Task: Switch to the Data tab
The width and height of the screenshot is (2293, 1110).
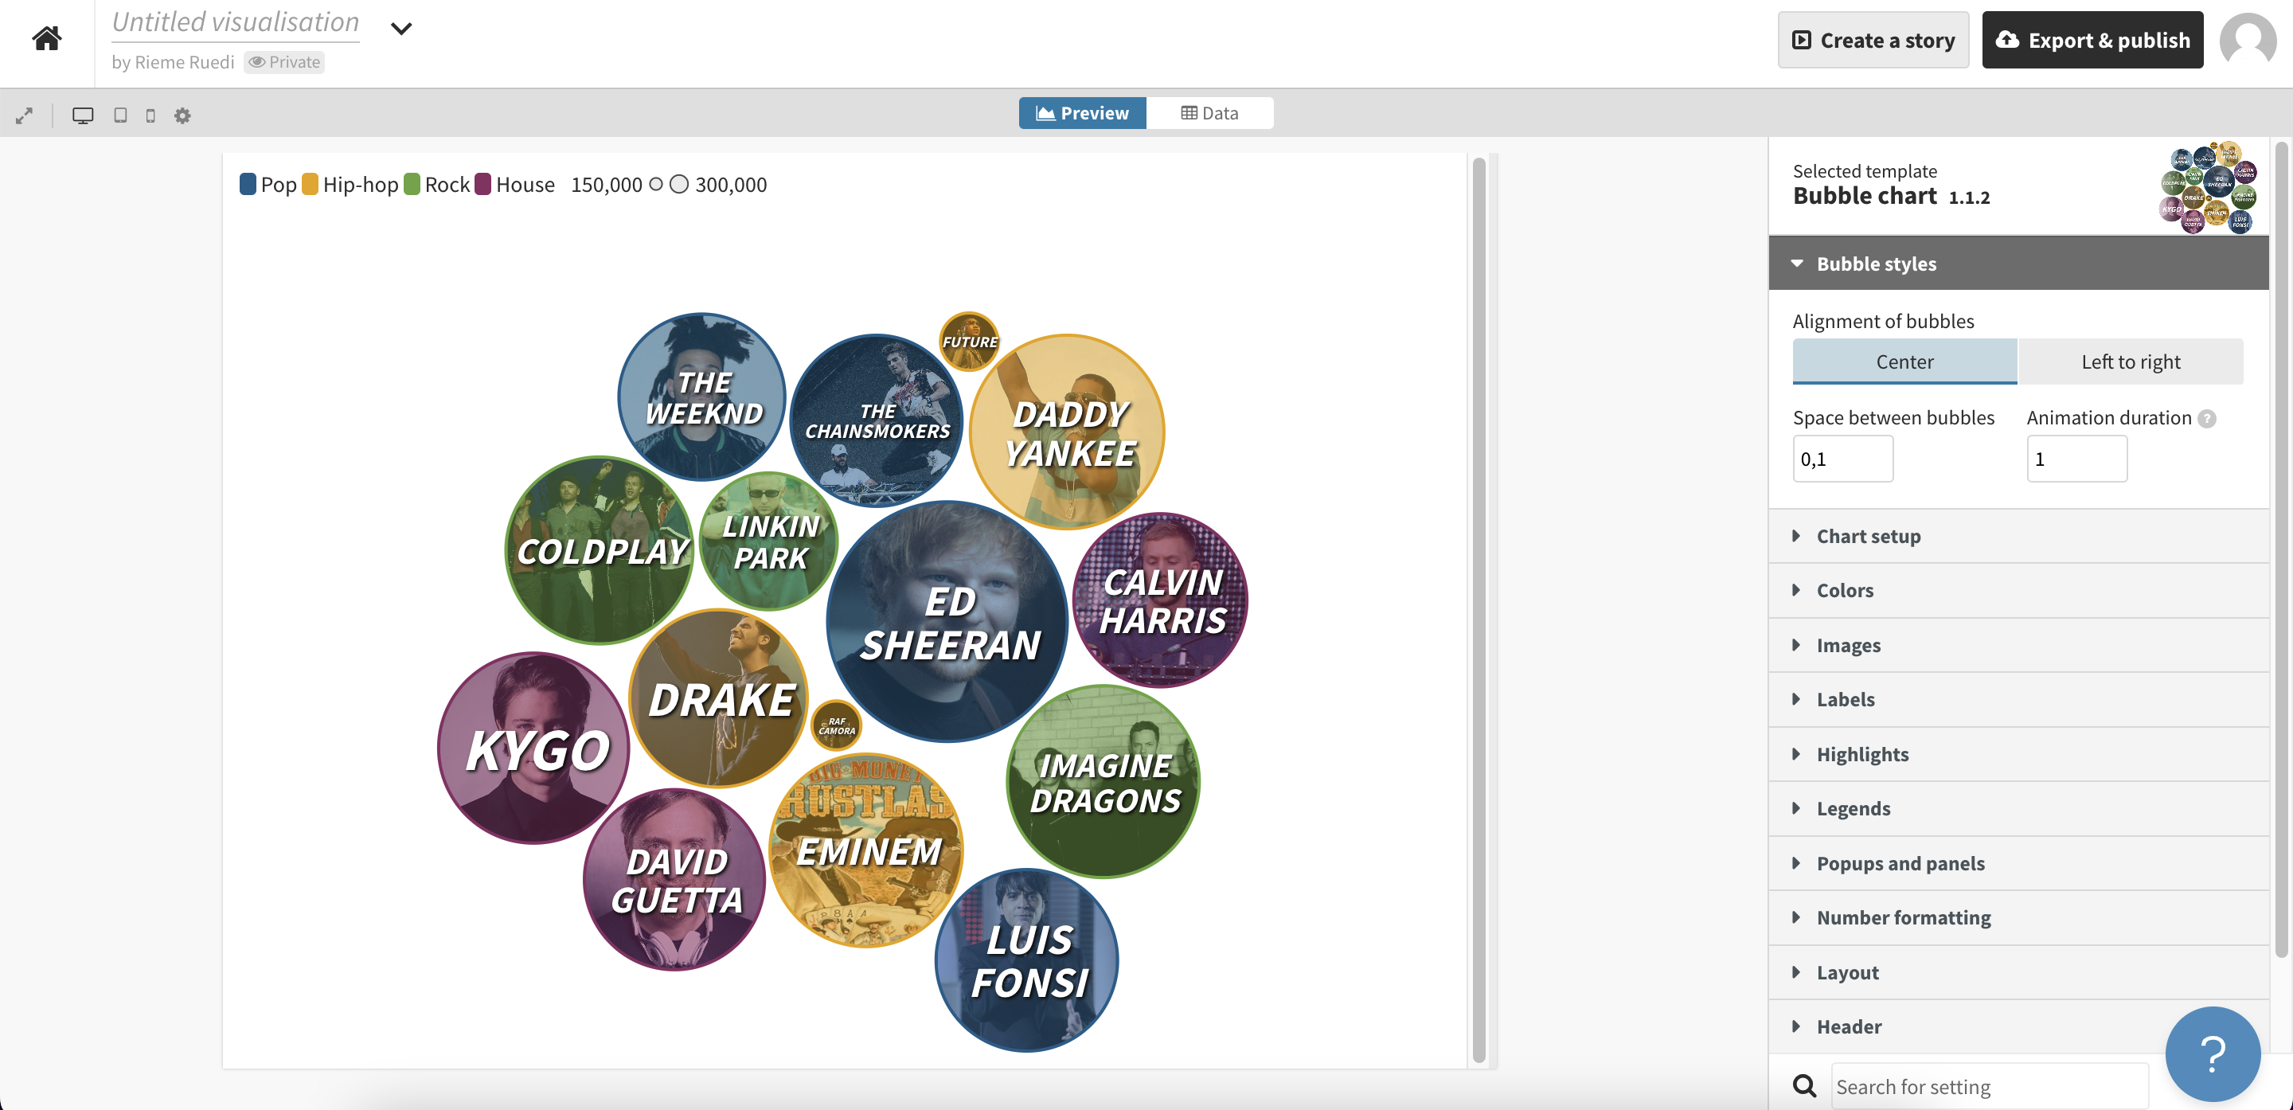Action: click(x=1209, y=113)
